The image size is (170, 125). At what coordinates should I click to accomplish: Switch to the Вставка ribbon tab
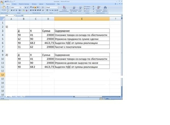tap(14, 4)
